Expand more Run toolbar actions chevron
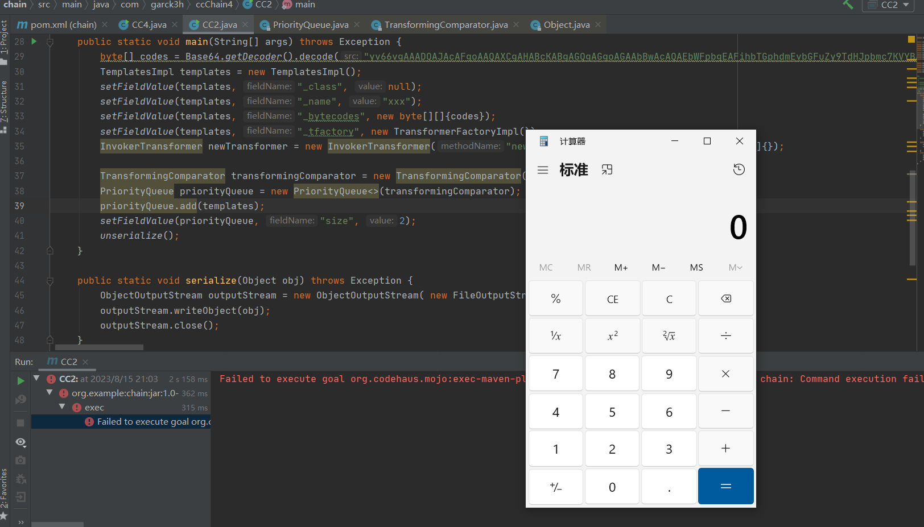 click(x=21, y=522)
